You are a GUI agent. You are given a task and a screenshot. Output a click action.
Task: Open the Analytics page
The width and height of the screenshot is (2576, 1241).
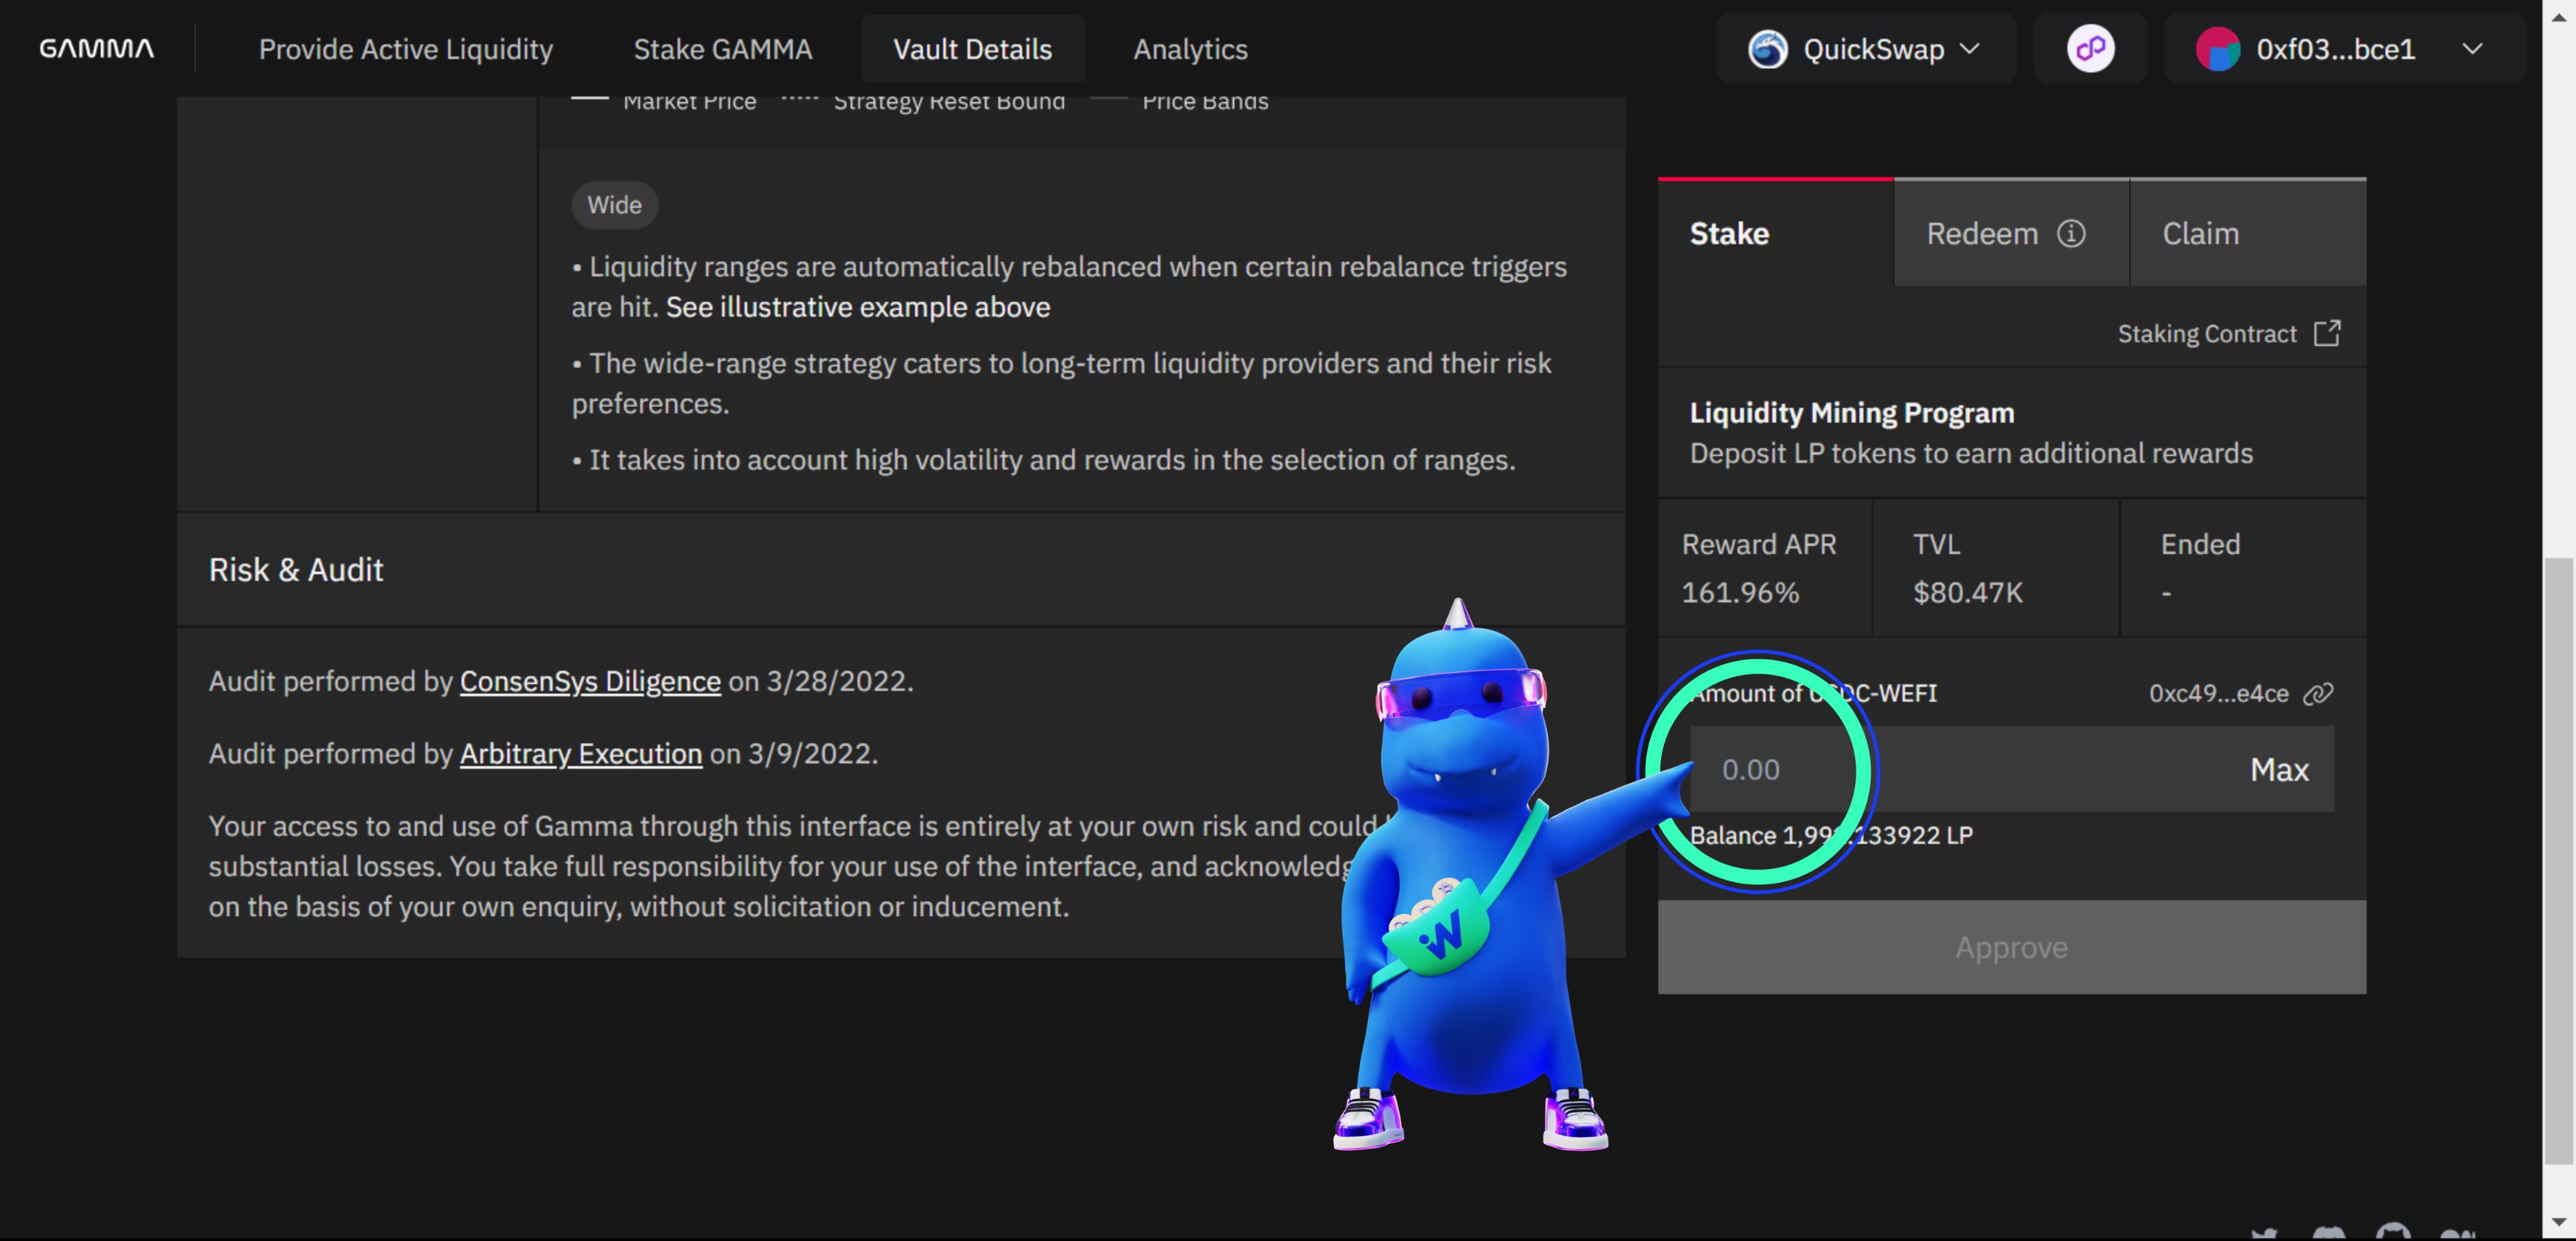pyautogui.click(x=1190, y=49)
